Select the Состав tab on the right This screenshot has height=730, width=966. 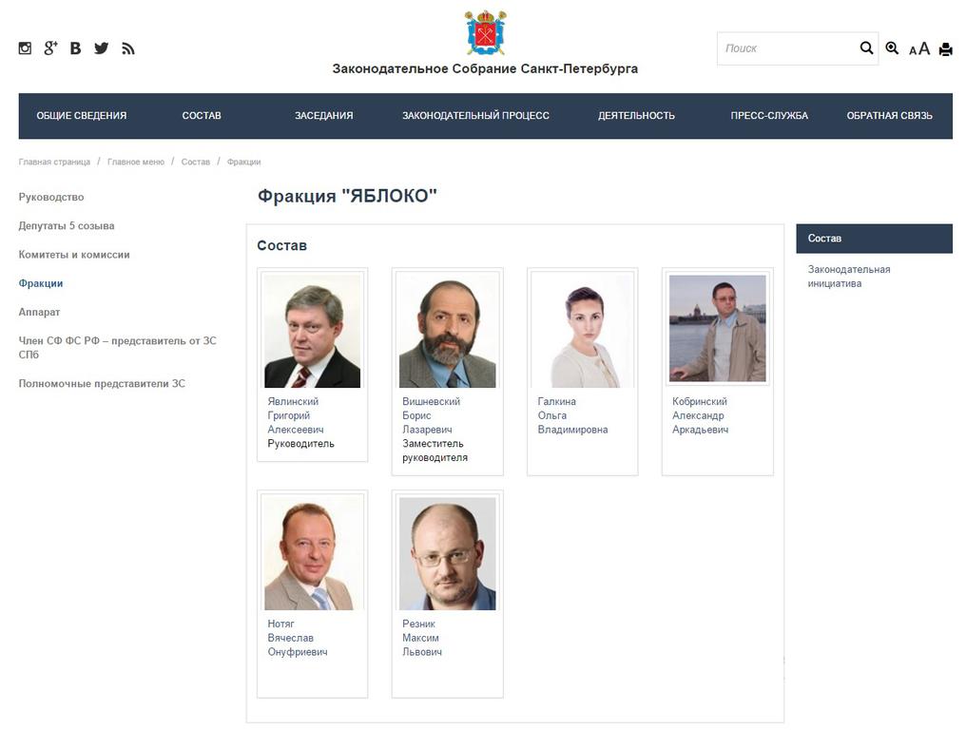click(x=874, y=239)
